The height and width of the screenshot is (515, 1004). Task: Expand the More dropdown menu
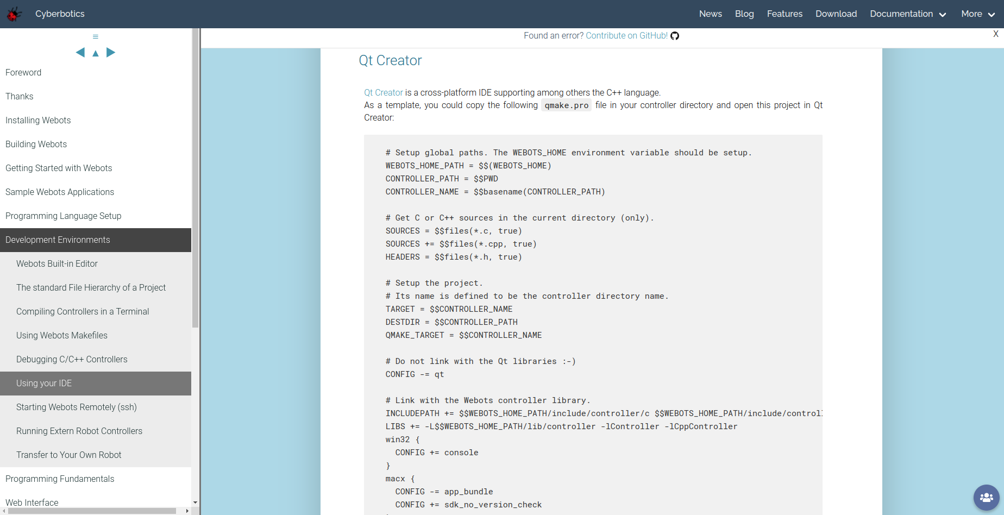(978, 14)
